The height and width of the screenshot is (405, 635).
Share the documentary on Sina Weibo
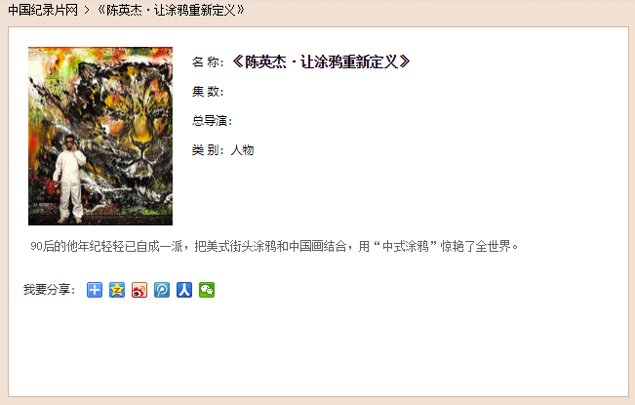coord(139,290)
